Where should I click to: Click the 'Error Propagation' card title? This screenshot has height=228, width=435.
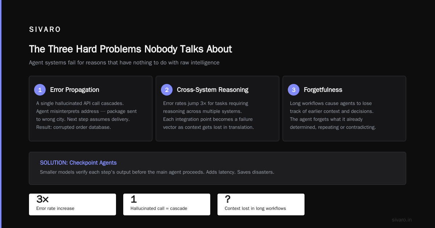pos(75,90)
